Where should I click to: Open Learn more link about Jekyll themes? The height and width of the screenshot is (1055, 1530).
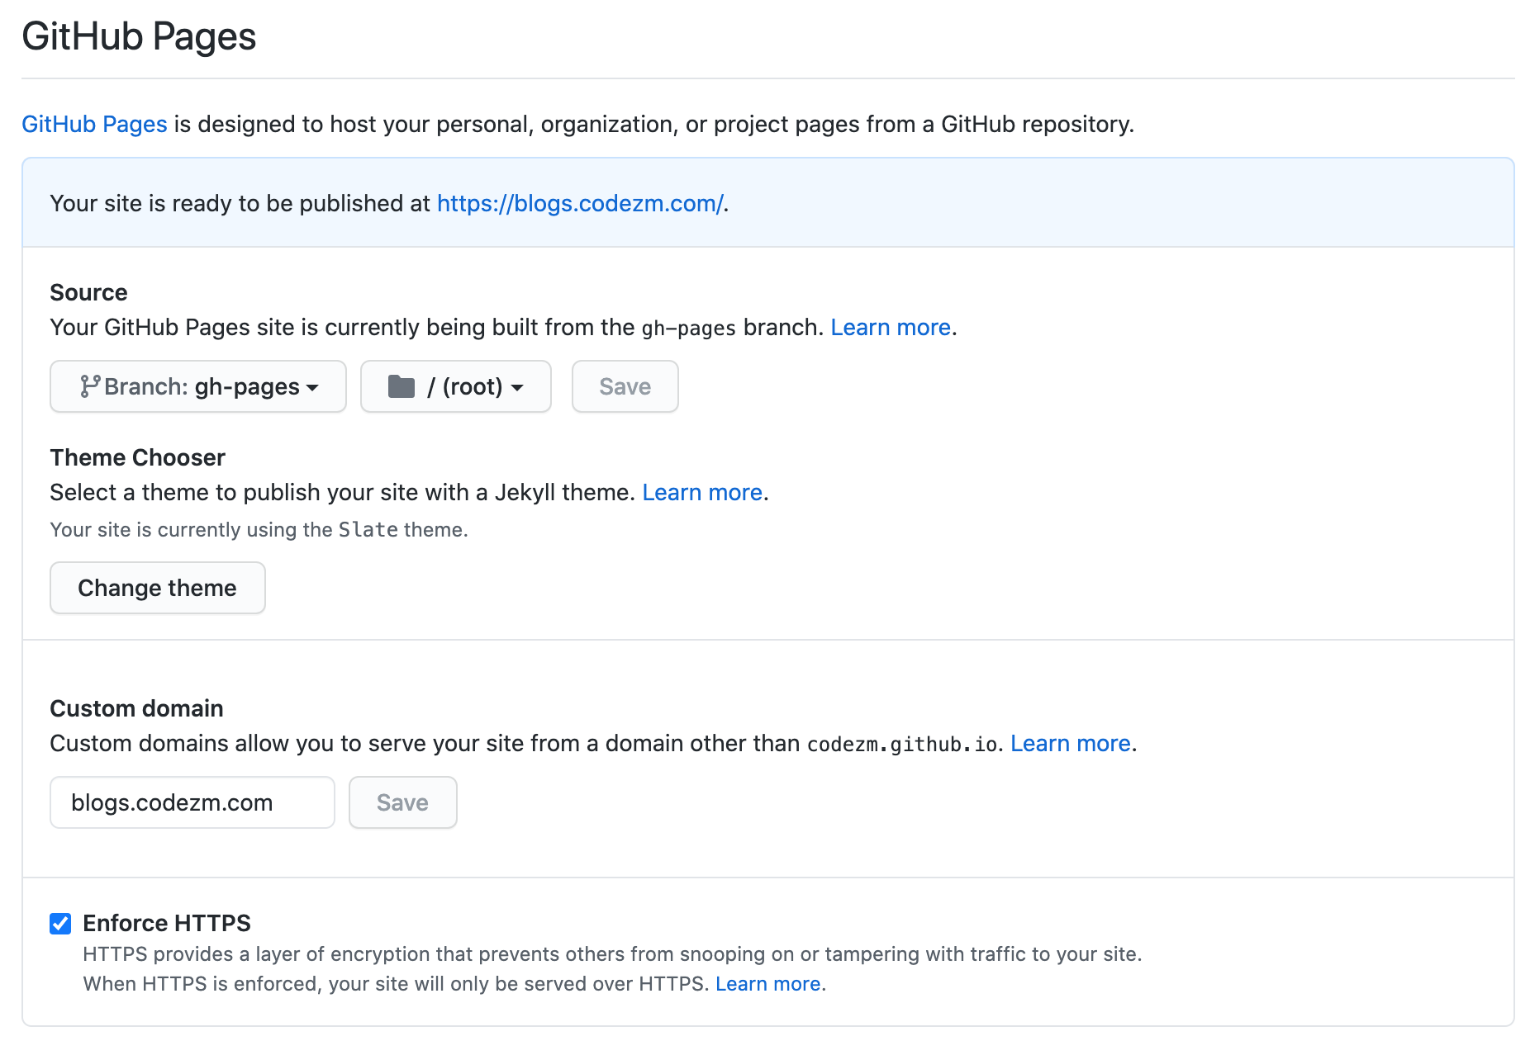pyautogui.click(x=702, y=493)
